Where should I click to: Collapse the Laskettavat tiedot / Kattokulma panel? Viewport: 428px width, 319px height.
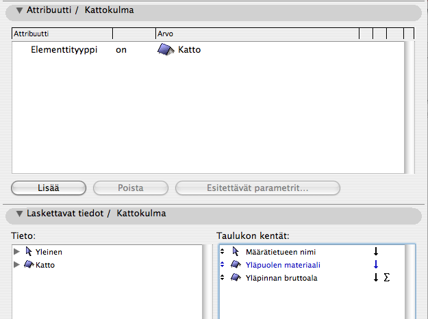19,214
